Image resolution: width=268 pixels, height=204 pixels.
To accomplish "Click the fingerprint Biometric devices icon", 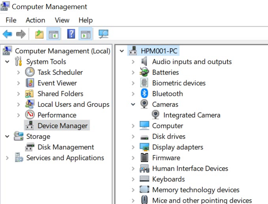I will pyautogui.click(x=144, y=83).
